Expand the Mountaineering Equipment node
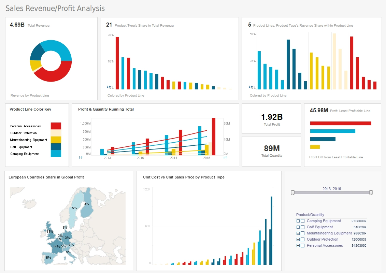 point(298,233)
